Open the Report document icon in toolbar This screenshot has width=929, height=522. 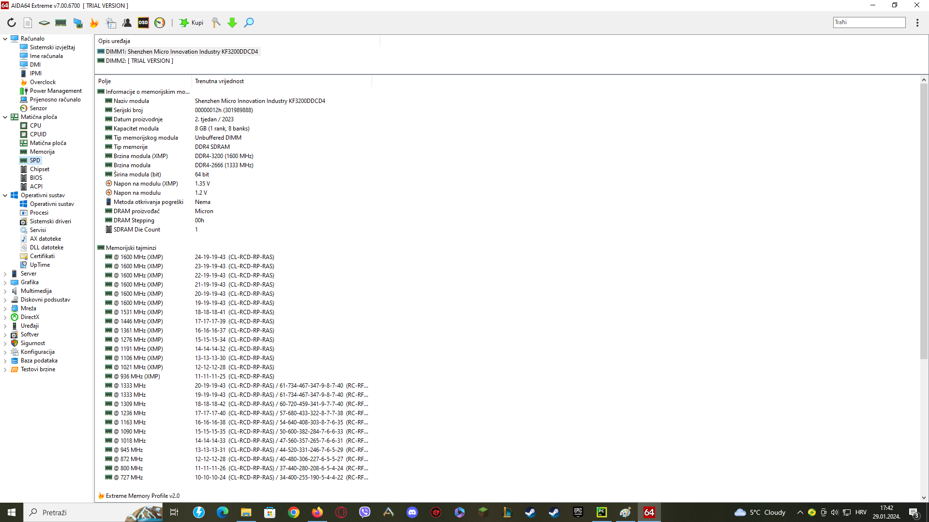[28, 23]
